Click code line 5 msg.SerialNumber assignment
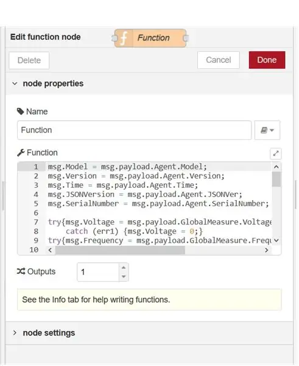The image size is (299, 366). [158, 204]
